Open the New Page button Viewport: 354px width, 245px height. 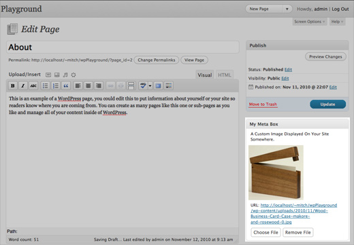click(264, 9)
